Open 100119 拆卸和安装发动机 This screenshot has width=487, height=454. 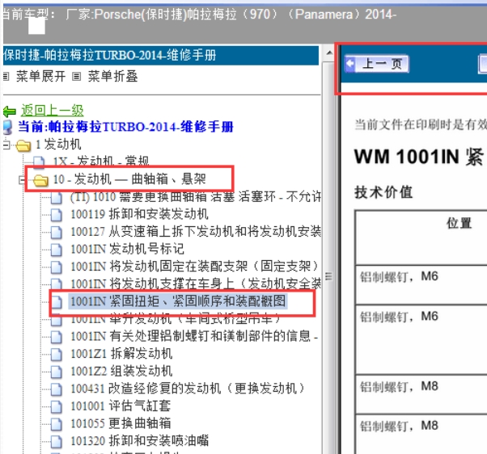[x=139, y=214]
